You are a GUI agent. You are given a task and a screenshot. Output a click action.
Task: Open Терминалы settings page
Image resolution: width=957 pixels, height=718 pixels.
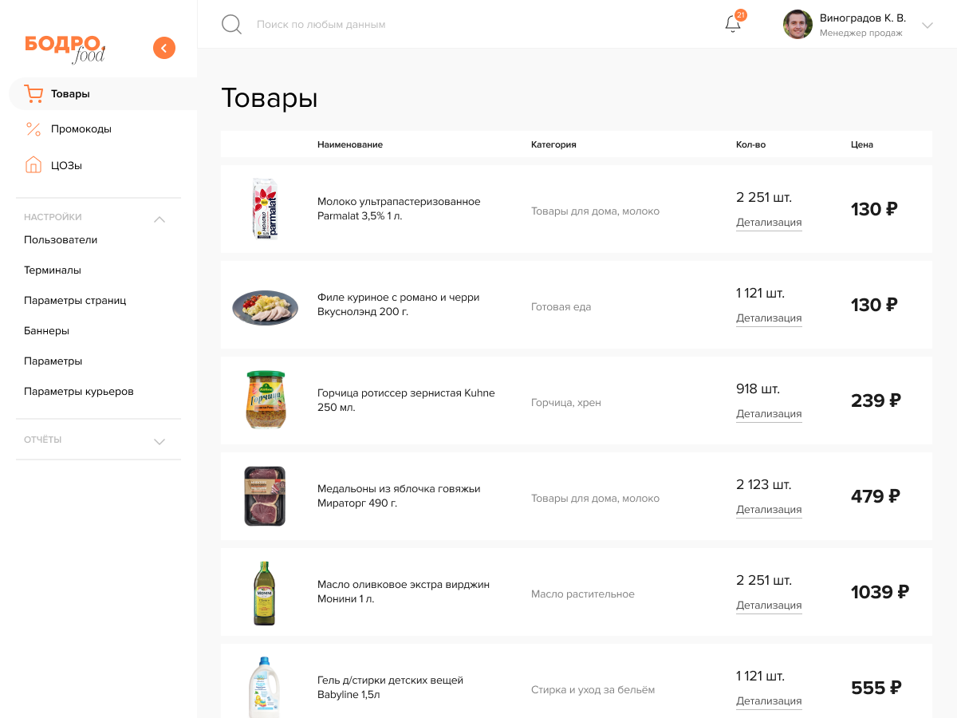[53, 270]
